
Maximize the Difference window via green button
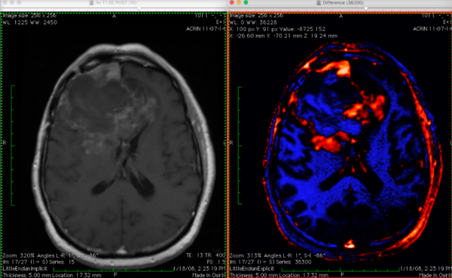point(246,2)
